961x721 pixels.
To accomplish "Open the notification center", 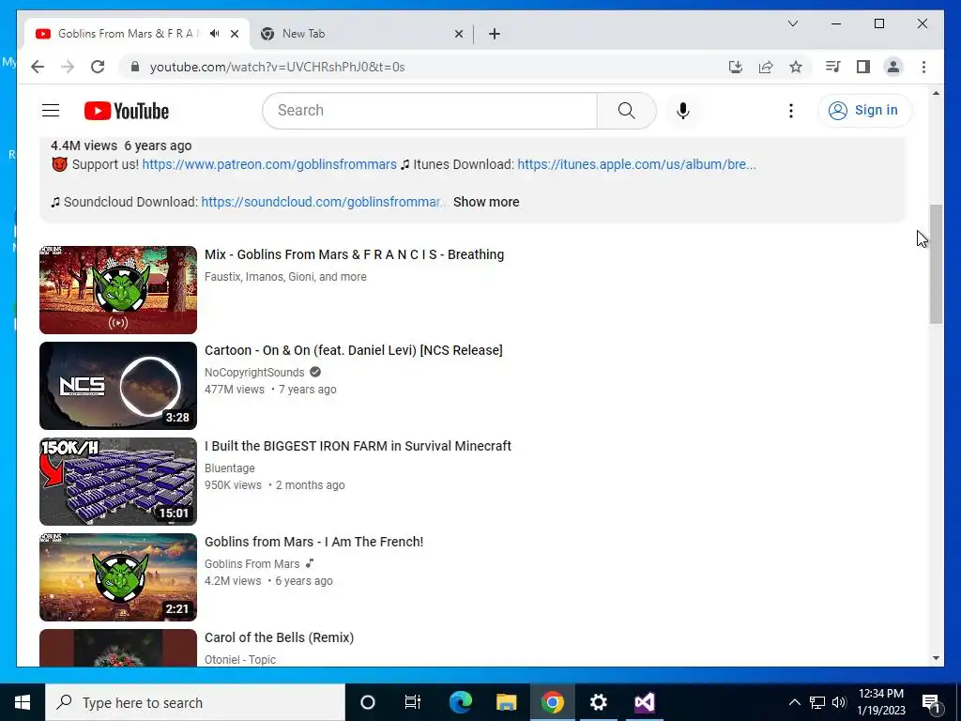I will [931, 702].
